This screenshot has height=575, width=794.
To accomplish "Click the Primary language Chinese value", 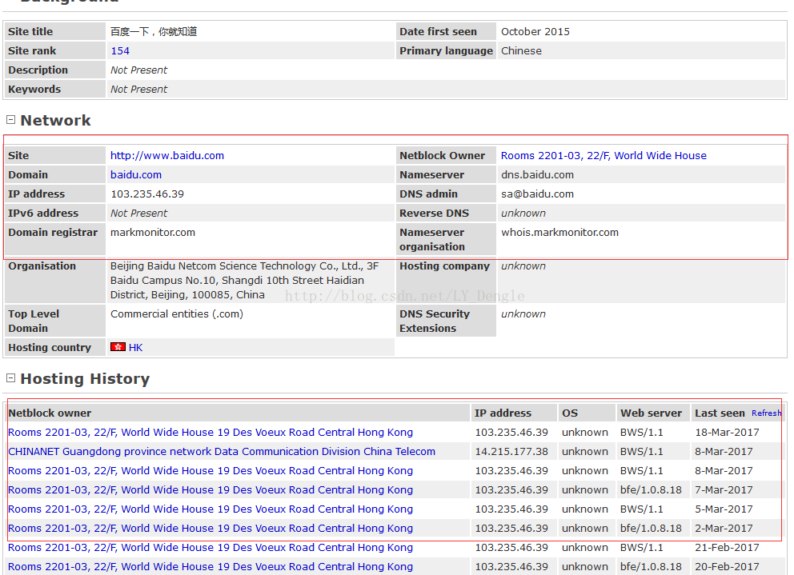I will pyautogui.click(x=521, y=51).
